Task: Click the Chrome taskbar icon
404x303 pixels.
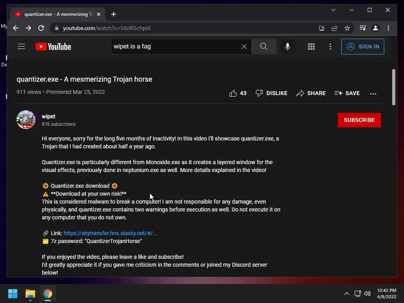Action: [48, 294]
